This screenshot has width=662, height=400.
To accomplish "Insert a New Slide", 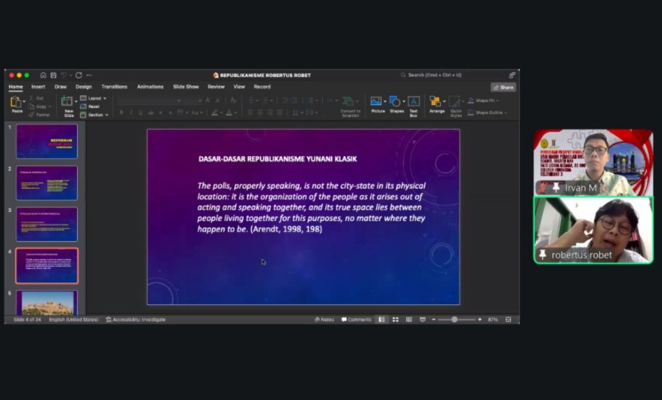I will [x=69, y=105].
